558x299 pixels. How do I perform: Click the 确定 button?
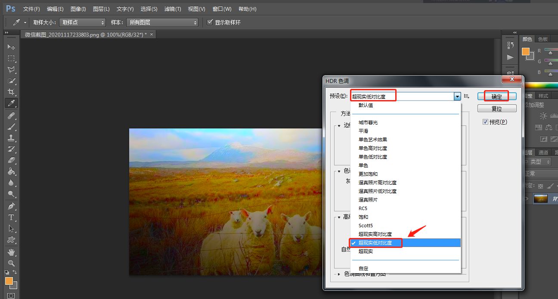(x=497, y=97)
